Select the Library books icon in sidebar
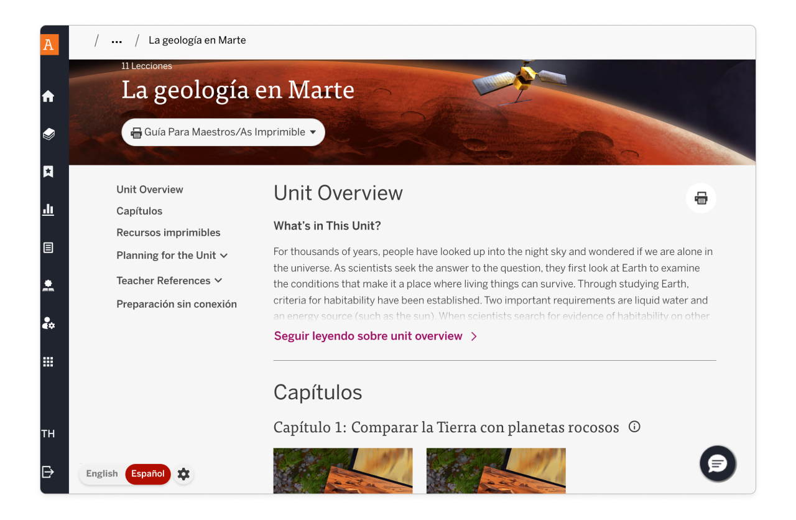Image resolution: width=796 pixels, height=520 pixels. (x=48, y=134)
